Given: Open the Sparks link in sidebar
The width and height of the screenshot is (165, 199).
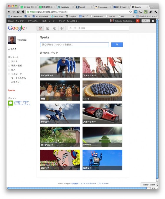Looking at the screenshot, I should 11,91.
